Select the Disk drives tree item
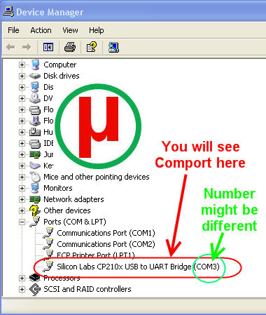Image resolution: width=266 pixels, height=315 pixels. [62, 76]
